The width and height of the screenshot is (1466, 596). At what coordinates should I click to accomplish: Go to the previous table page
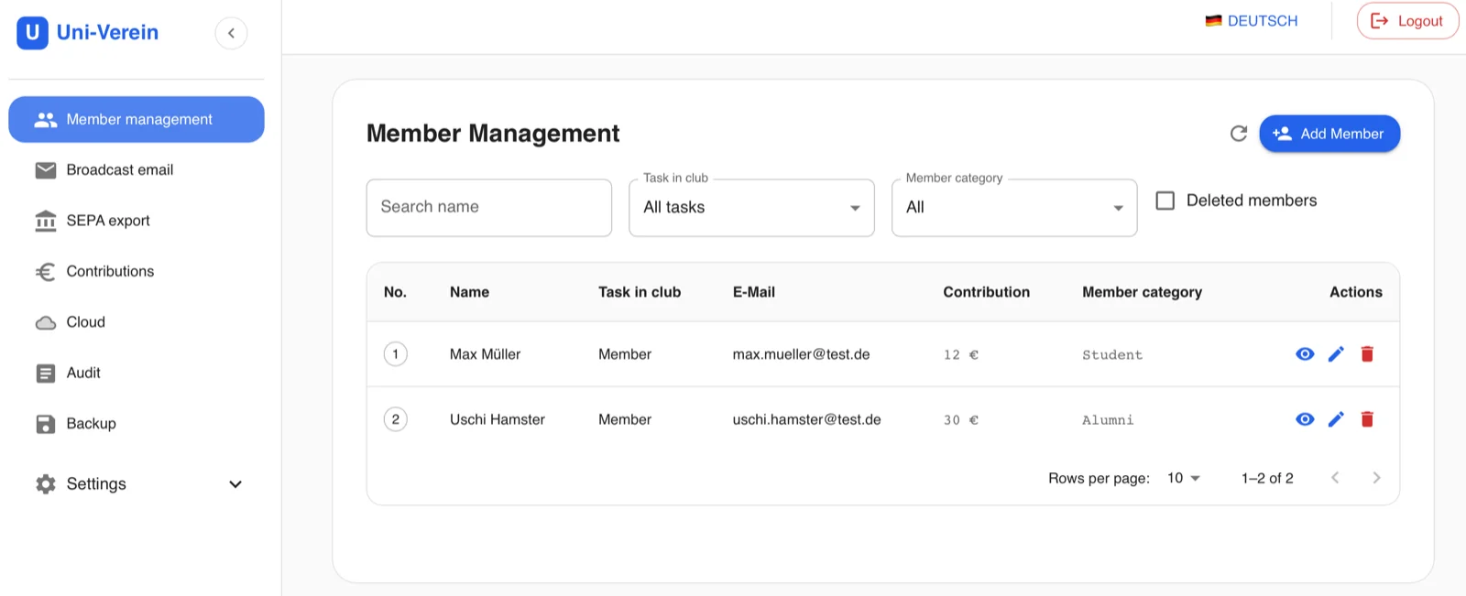pyautogui.click(x=1335, y=478)
